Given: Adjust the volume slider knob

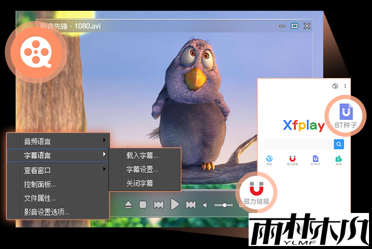Looking at the screenshot, I should (224, 205).
